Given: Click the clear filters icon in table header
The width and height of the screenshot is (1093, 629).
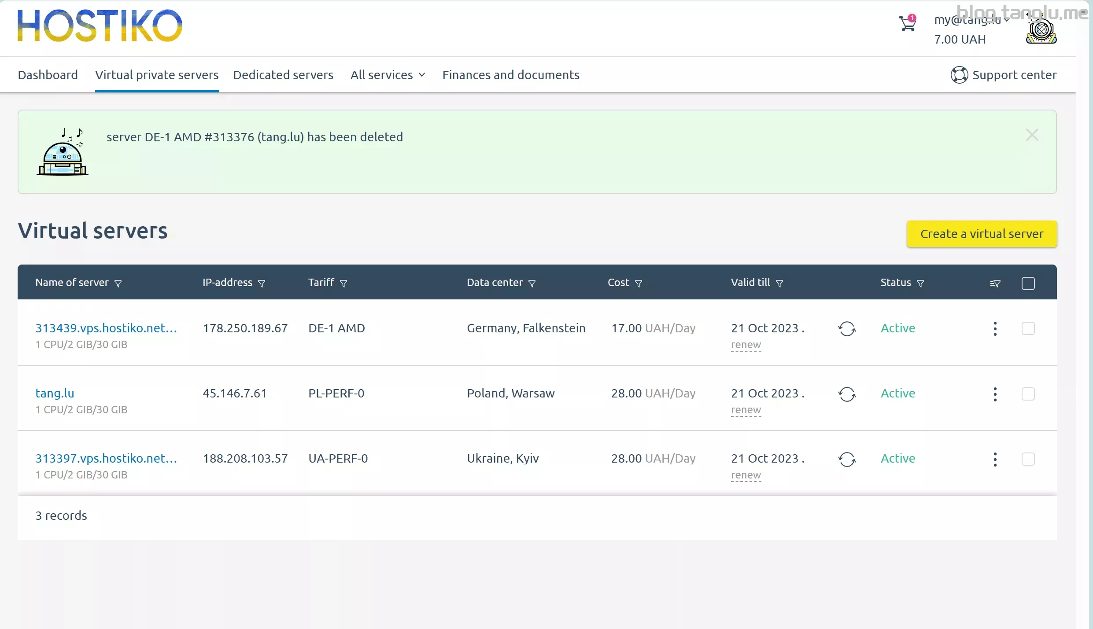Looking at the screenshot, I should [x=995, y=283].
